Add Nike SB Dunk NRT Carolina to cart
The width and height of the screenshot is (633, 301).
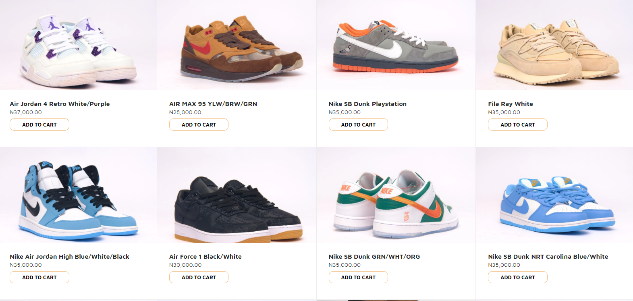click(518, 277)
